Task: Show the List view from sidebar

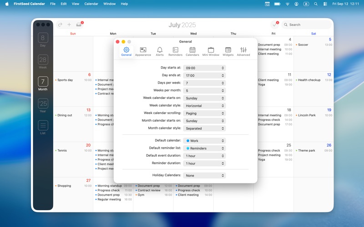Action: (x=43, y=127)
